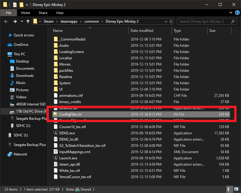Expand the chevron after steamapps breadcrumb
Image resolution: width=241 pixels, height=193 pixels.
pyautogui.click(x=81, y=21)
